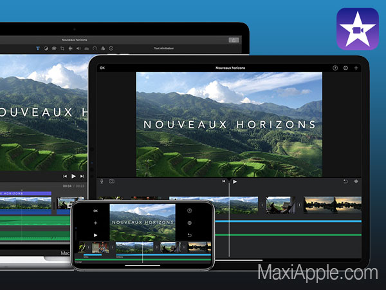Select the blue audio track on the iPad

point(288,222)
